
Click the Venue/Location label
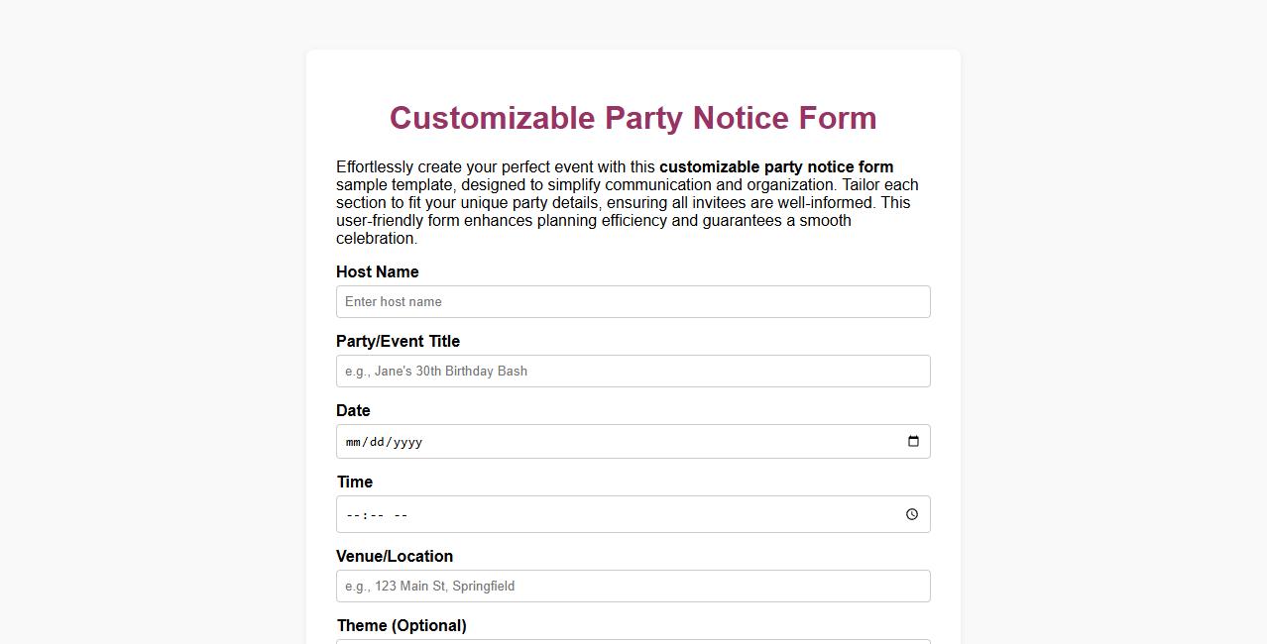click(x=395, y=556)
